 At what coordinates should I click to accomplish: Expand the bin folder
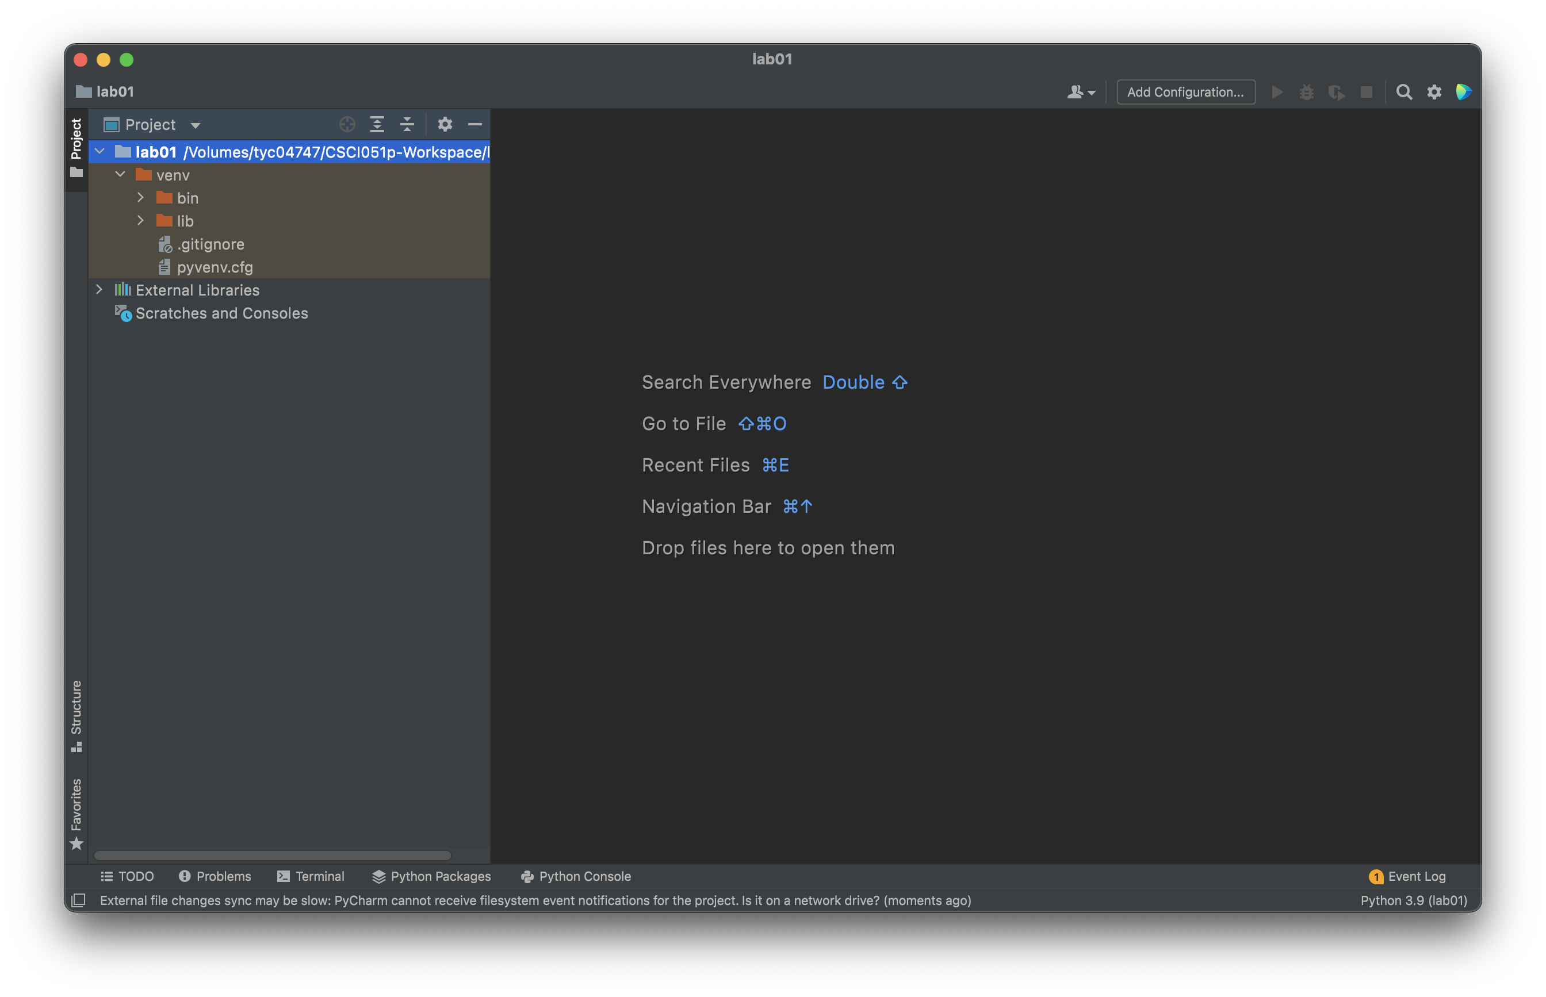(x=140, y=197)
